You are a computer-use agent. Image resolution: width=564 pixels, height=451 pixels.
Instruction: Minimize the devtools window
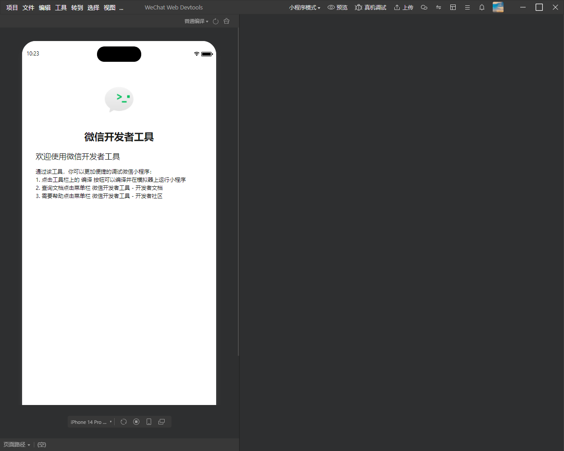(523, 7)
